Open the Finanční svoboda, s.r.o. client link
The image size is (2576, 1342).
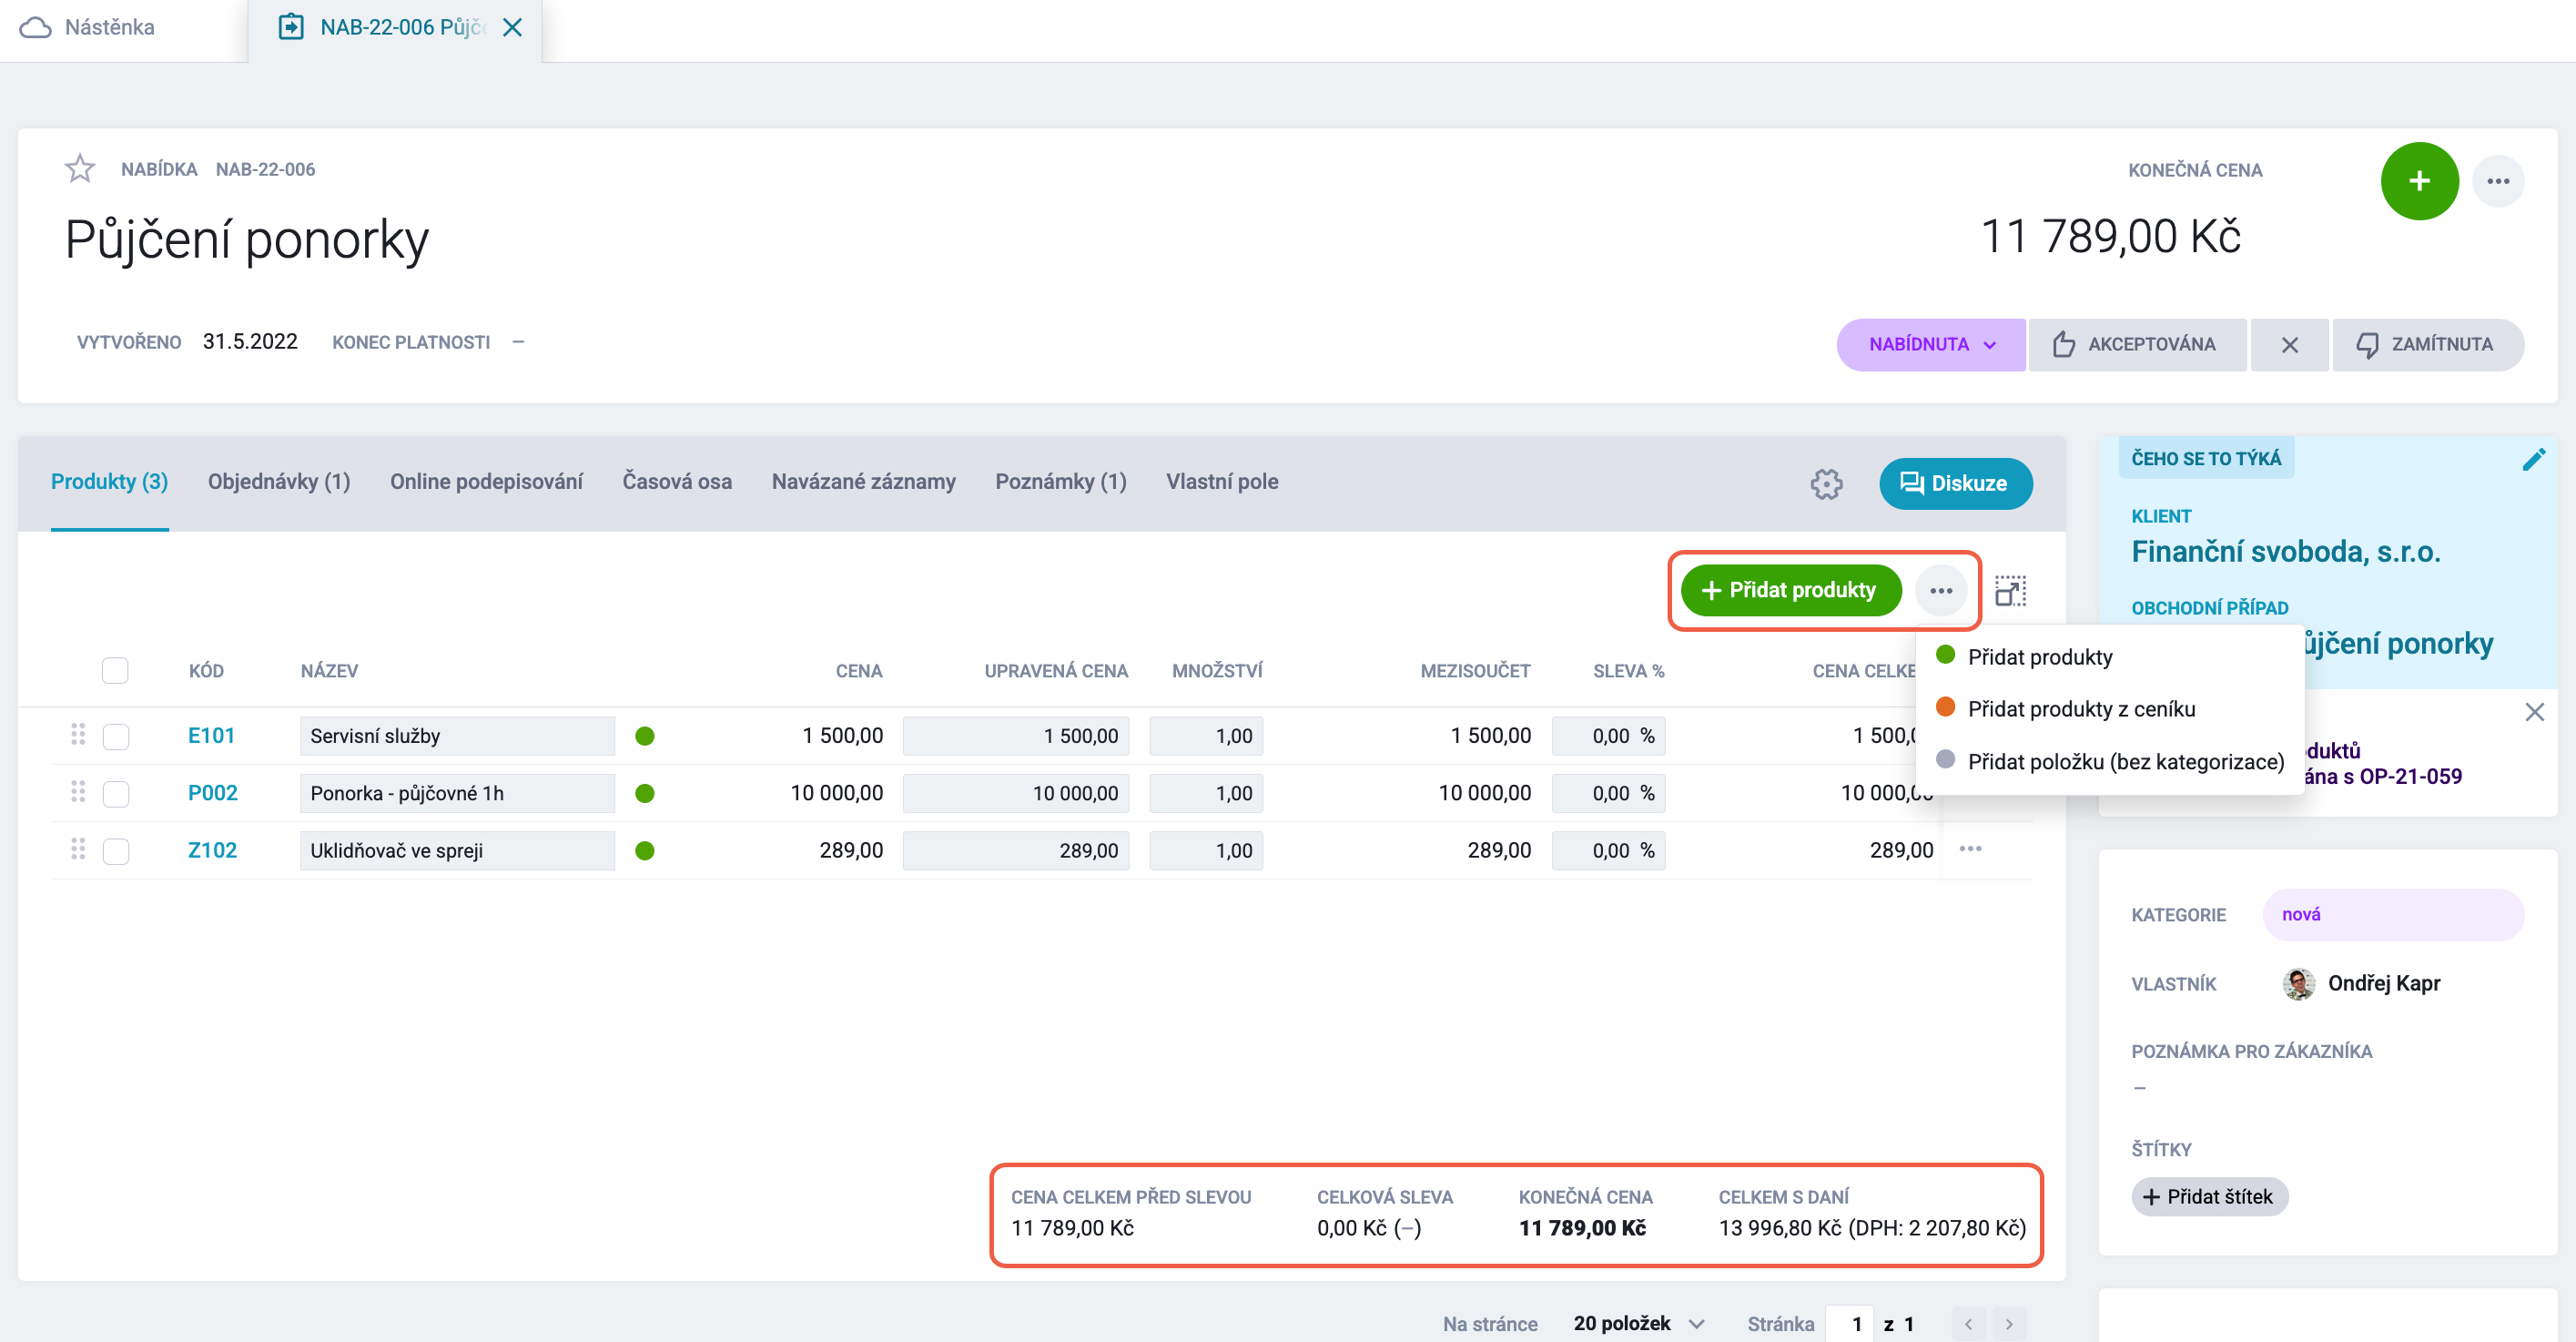click(x=2285, y=551)
